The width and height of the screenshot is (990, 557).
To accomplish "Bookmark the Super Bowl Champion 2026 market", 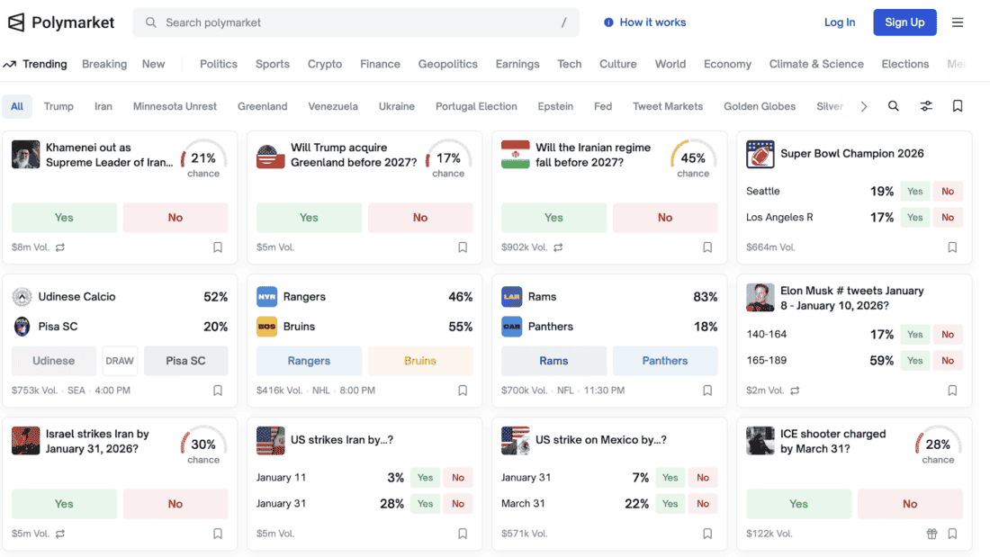I will pyautogui.click(x=952, y=247).
